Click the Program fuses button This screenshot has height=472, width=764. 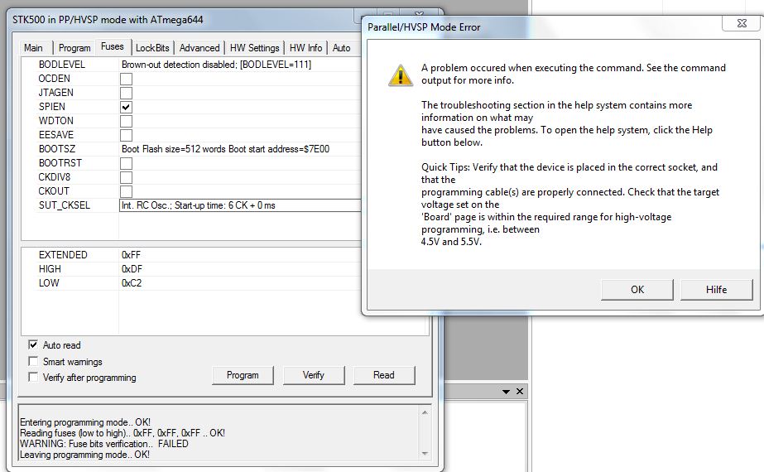pyautogui.click(x=243, y=375)
